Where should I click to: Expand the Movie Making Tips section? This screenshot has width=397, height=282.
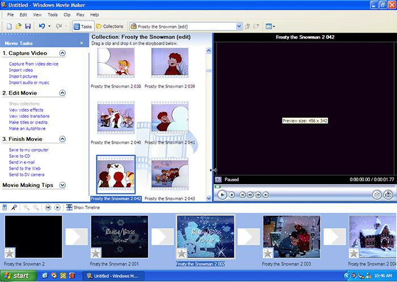[x=62, y=185]
